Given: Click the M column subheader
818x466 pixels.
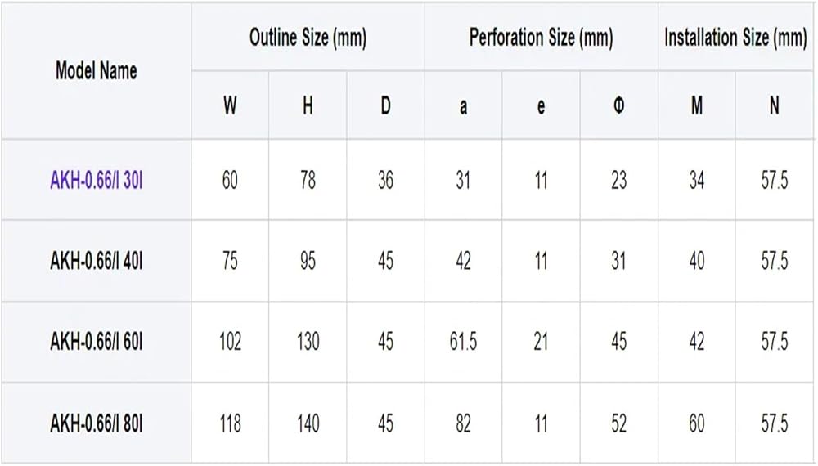Looking at the screenshot, I should coord(696,105).
